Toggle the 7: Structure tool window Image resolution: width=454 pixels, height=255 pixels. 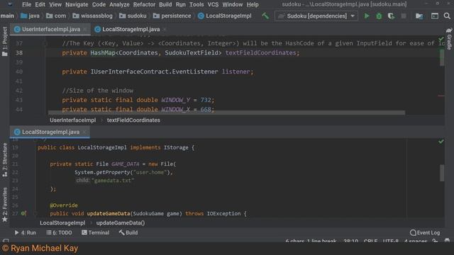click(5, 159)
